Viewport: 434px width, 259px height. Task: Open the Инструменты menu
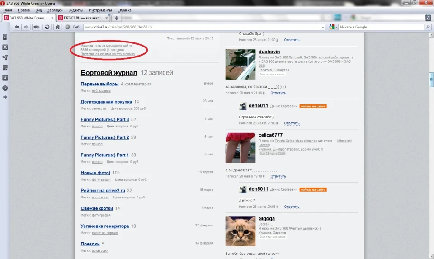(x=100, y=10)
